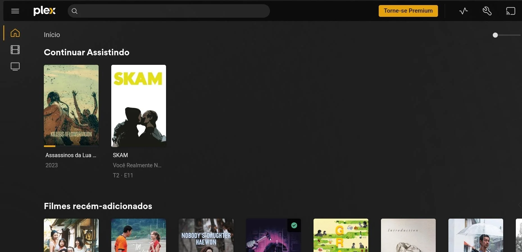Click the SKAM title link

tap(120, 155)
